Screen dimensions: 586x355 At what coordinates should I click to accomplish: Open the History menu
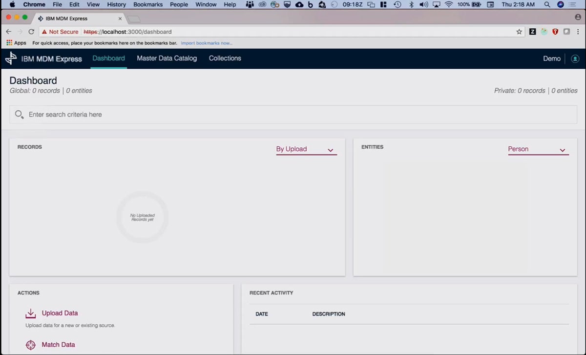coord(116,4)
